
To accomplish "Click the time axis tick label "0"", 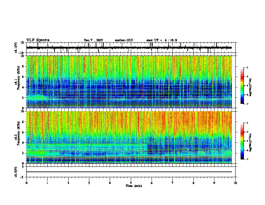I will tap(26, 183).
